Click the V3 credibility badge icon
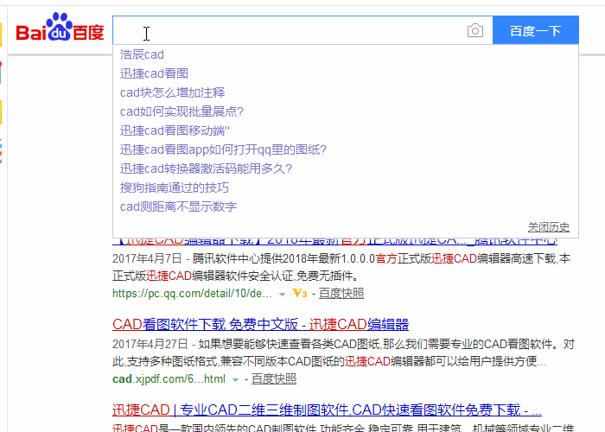Screen dimensions: 605x432 click(299, 293)
